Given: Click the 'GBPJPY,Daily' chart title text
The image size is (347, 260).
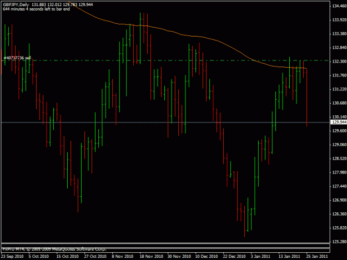Looking at the screenshot, I should (16, 4).
